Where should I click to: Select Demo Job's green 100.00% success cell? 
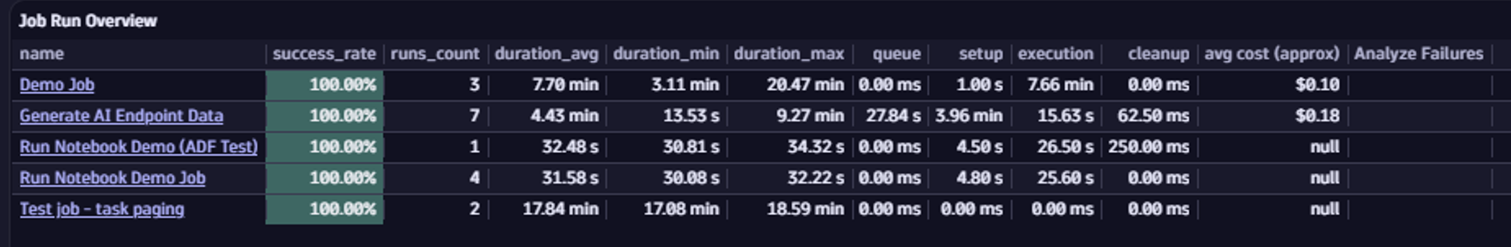click(x=324, y=85)
